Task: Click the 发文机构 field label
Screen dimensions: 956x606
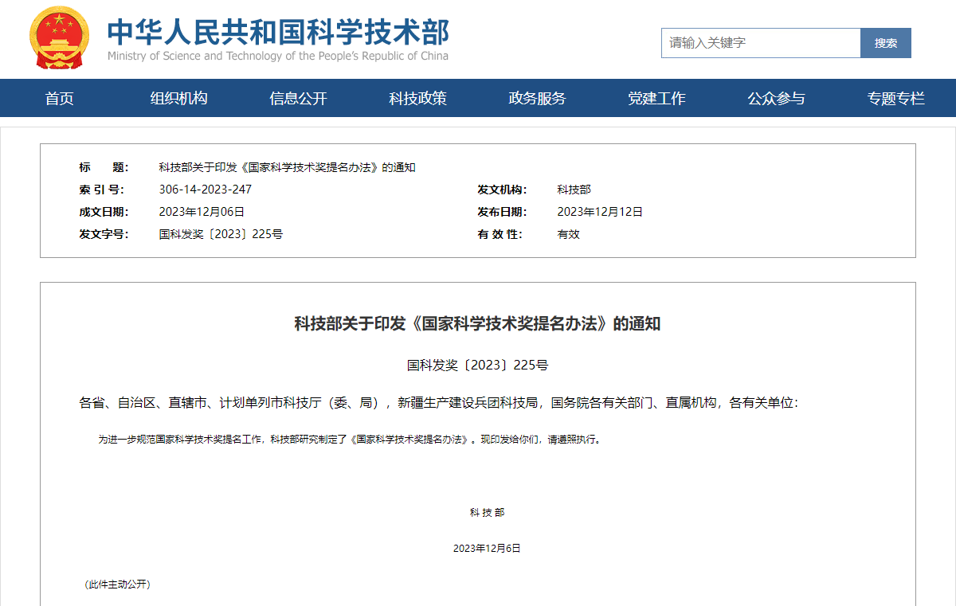Action: pyautogui.click(x=502, y=190)
